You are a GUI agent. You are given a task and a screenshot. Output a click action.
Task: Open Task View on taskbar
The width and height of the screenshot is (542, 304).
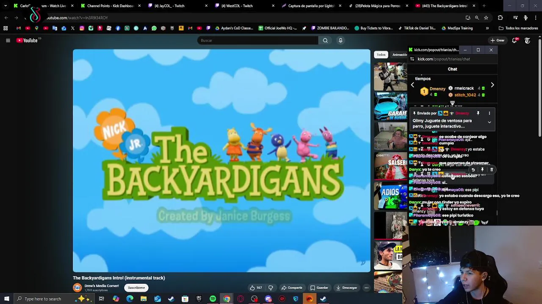point(102,299)
